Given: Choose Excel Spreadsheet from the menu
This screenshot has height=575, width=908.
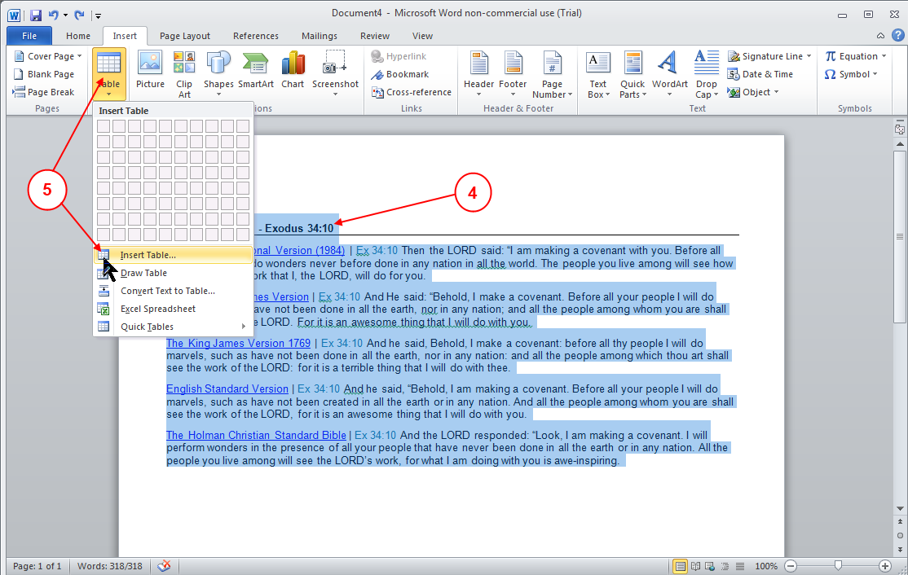Looking at the screenshot, I should click(173, 309).
